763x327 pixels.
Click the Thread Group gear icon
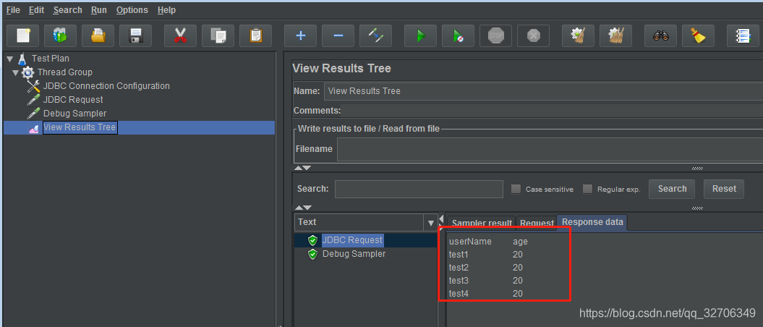click(28, 72)
